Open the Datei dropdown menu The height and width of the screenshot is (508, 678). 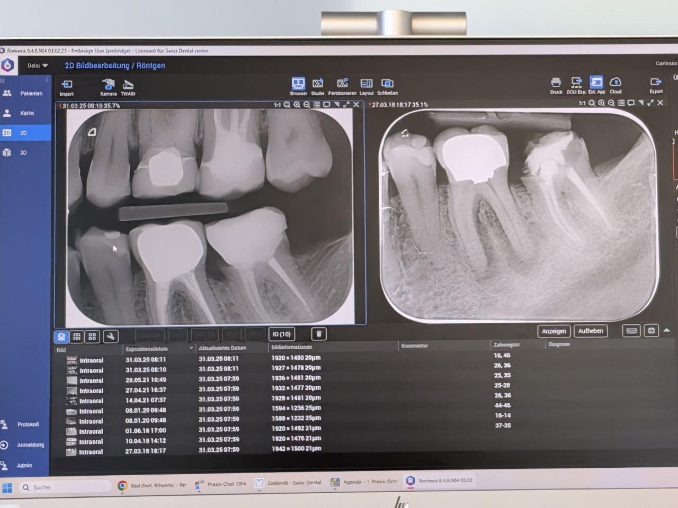pos(37,65)
